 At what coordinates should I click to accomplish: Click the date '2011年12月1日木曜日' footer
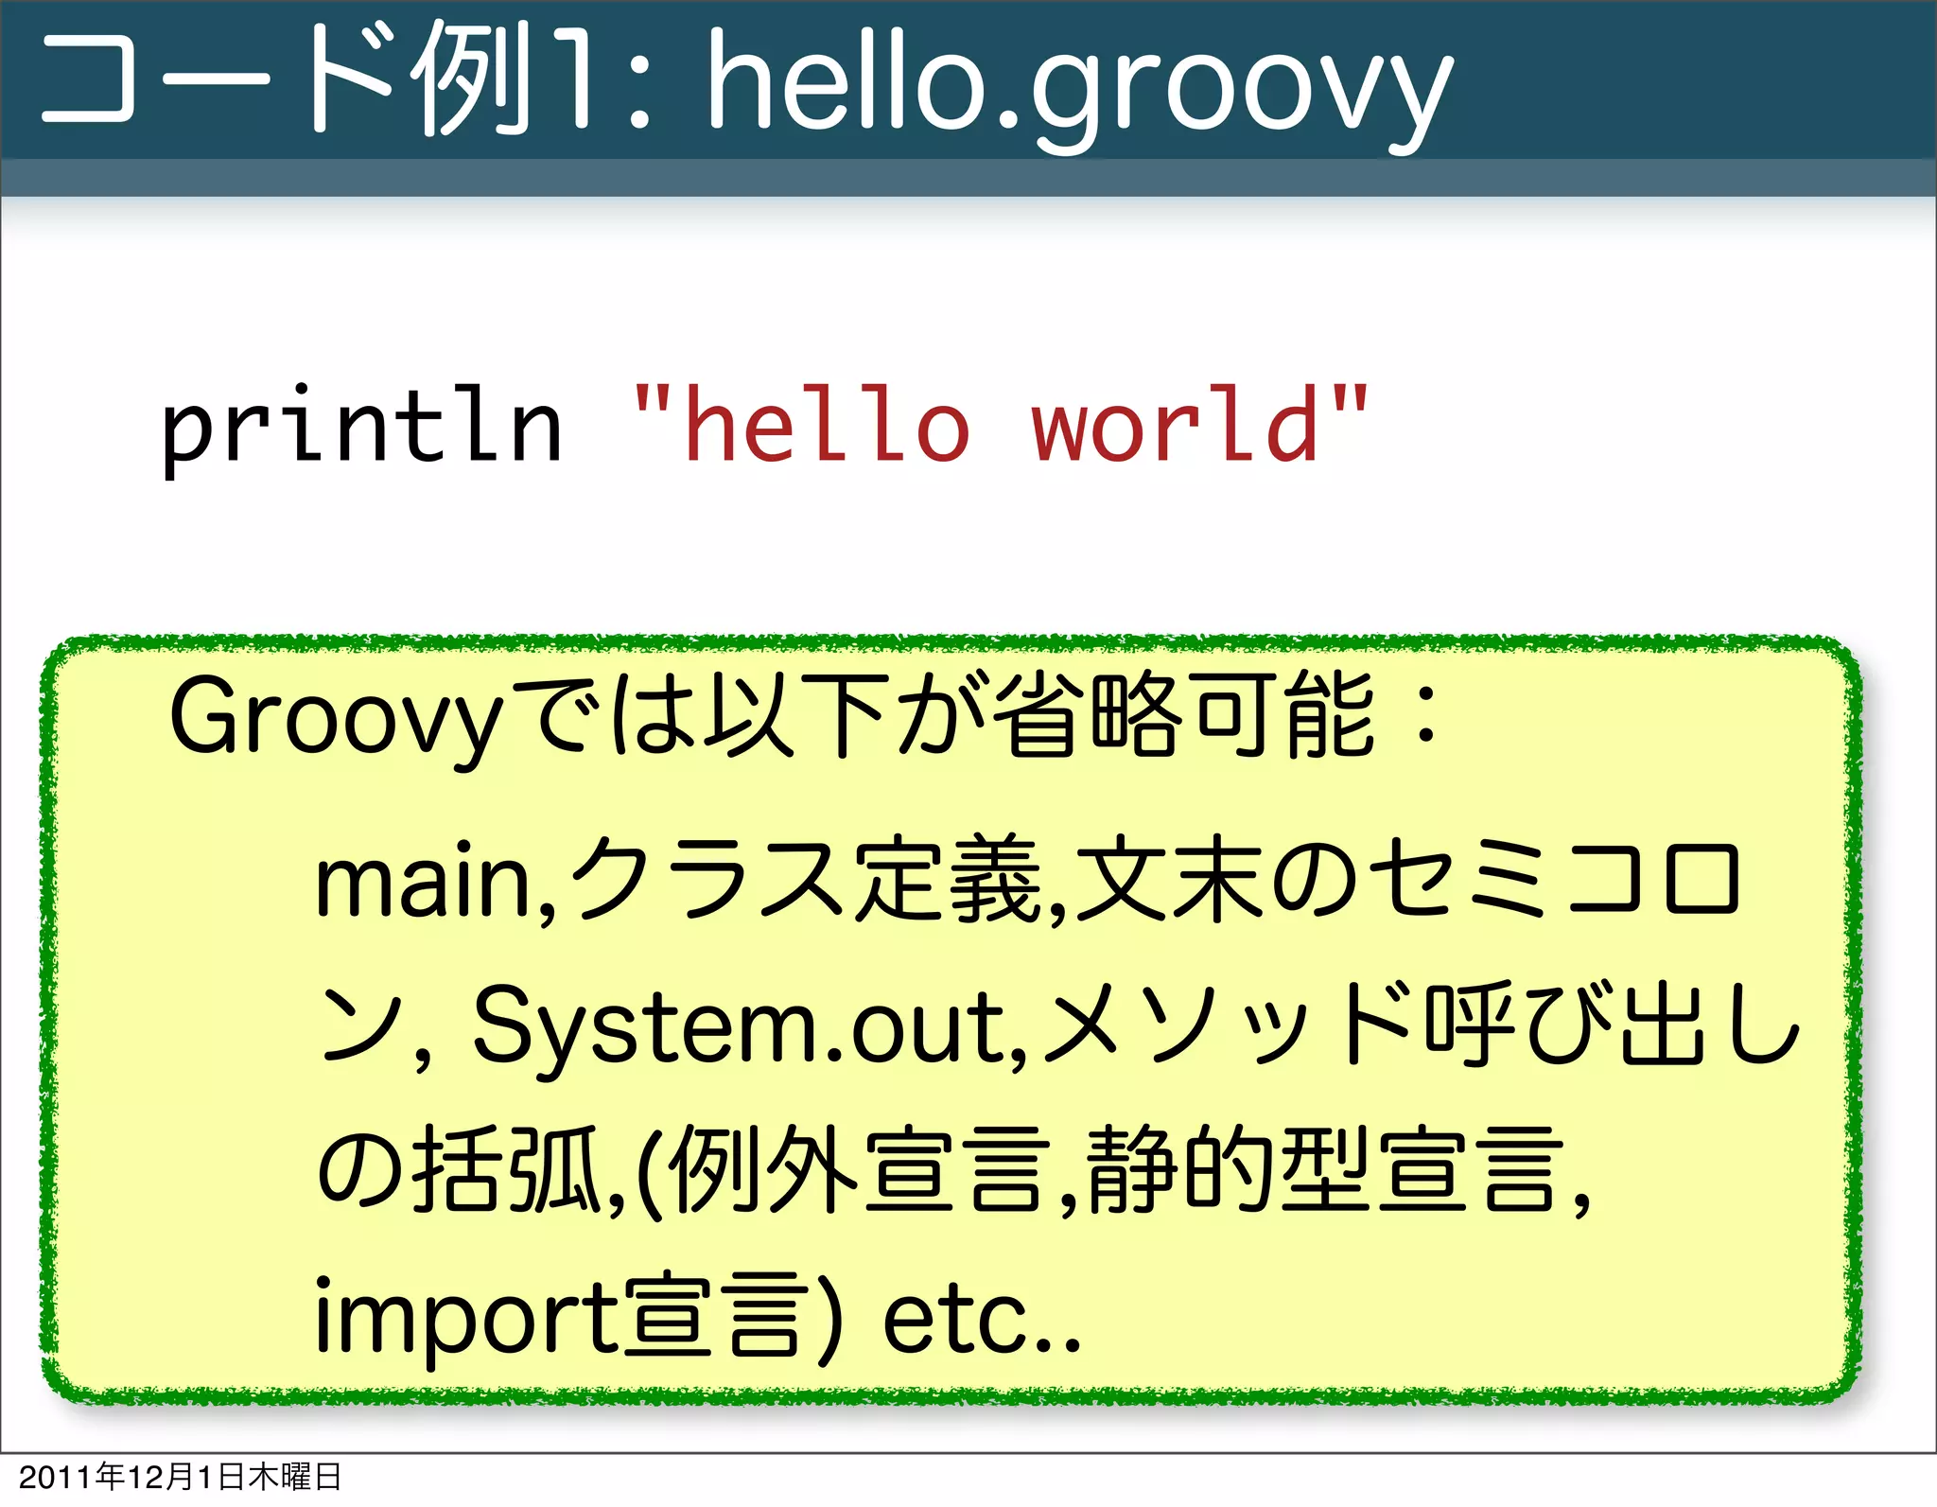(180, 1477)
